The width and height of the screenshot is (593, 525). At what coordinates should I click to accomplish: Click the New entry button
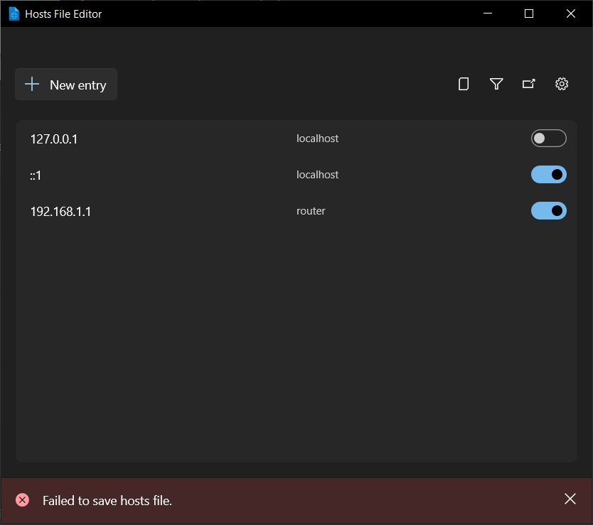pos(66,84)
